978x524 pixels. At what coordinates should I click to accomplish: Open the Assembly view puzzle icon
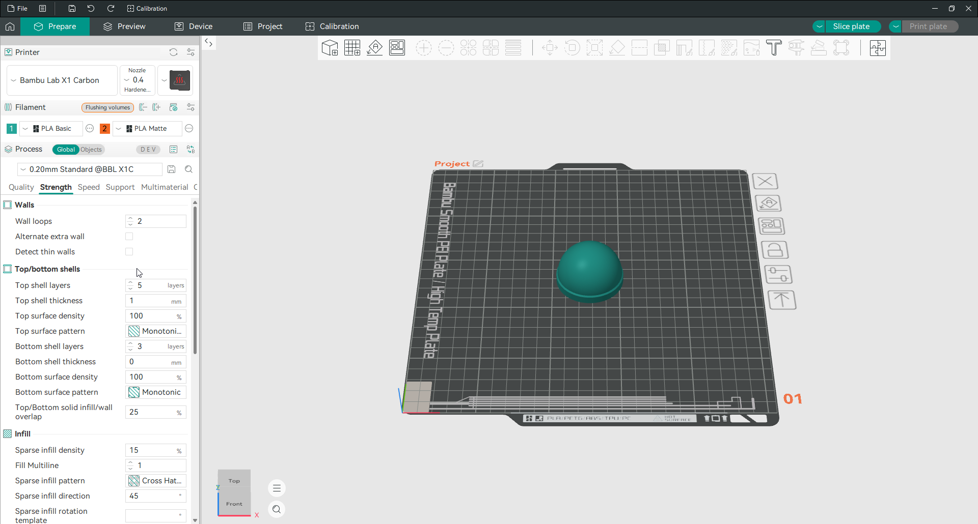[x=878, y=48]
